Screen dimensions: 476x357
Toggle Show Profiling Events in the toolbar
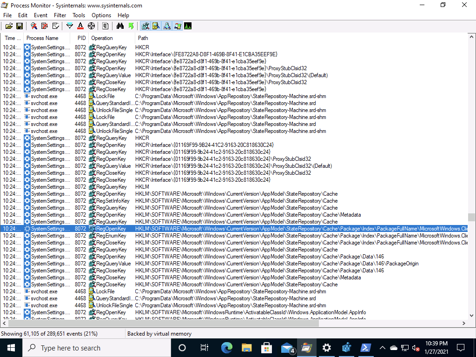tap(188, 26)
